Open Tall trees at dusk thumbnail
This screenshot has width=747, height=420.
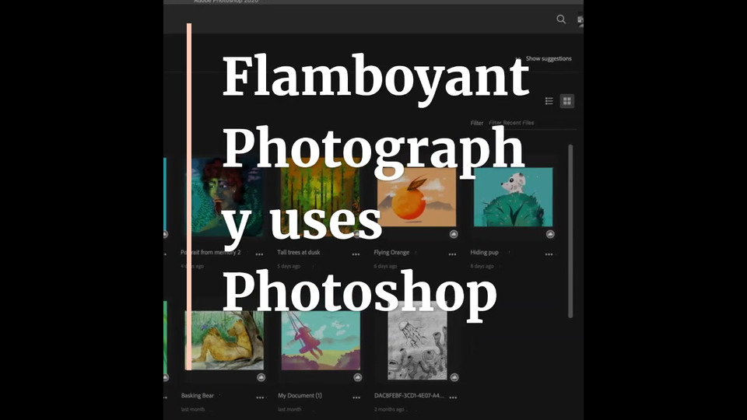321,197
